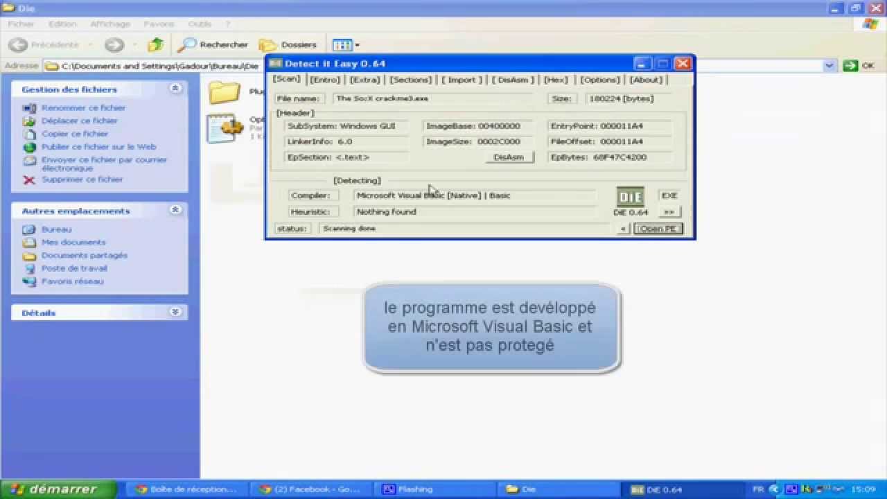The width and height of the screenshot is (887, 499).
Task: Select the yellow folder icon in the Die window
Action: 225,92
